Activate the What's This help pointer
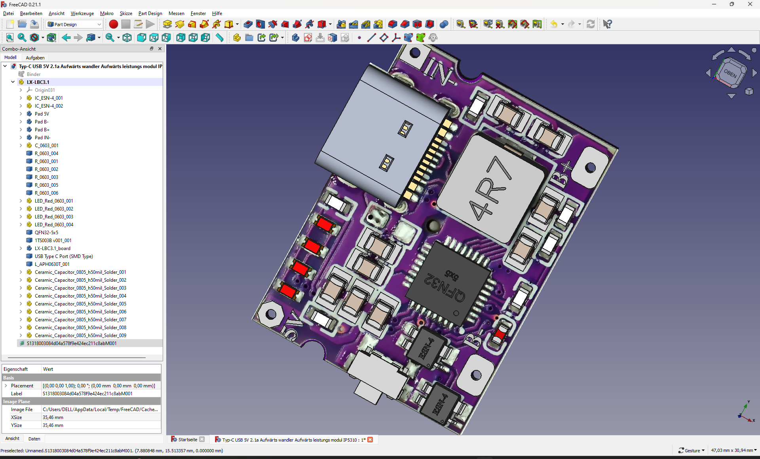760x459 pixels. pos(608,24)
